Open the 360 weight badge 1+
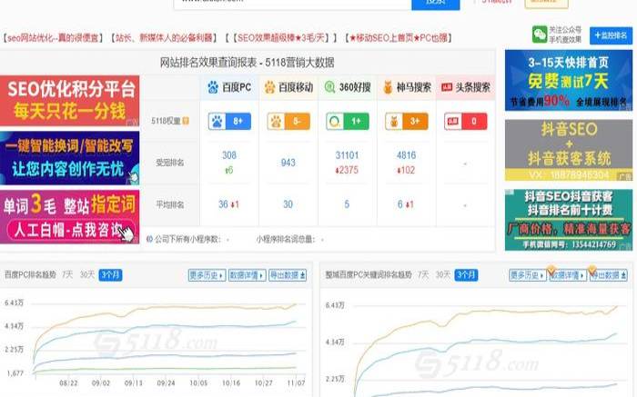Viewport: 637px width, 397px height. tap(348, 121)
